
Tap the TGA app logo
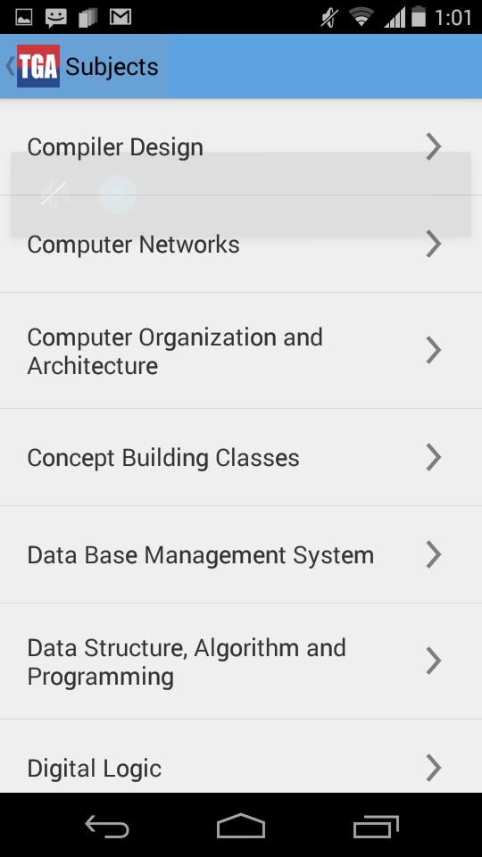tap(38, 66)
